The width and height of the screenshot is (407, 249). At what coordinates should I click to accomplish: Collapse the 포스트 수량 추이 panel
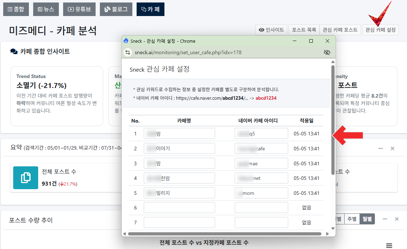[385, 219]
